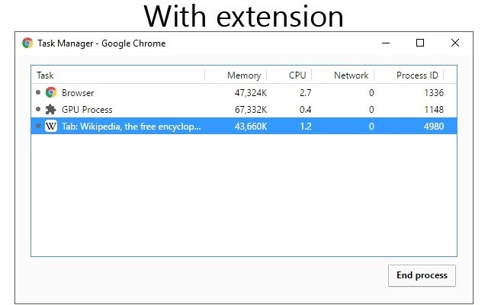Maximize the Task Manager window
The width and height of the screenshot is (488, 305).
coord(420,43)
